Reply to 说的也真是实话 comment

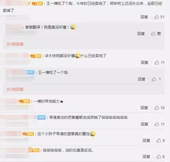coord(146,157)
